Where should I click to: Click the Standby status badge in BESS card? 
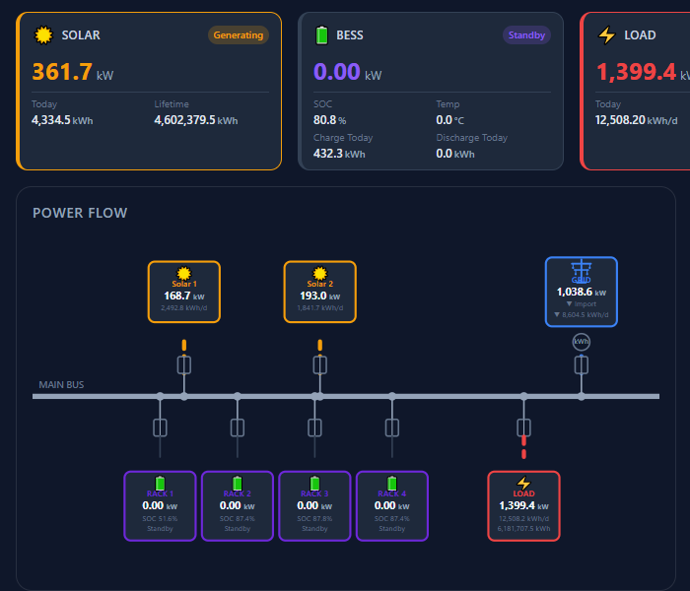[526, 35]
